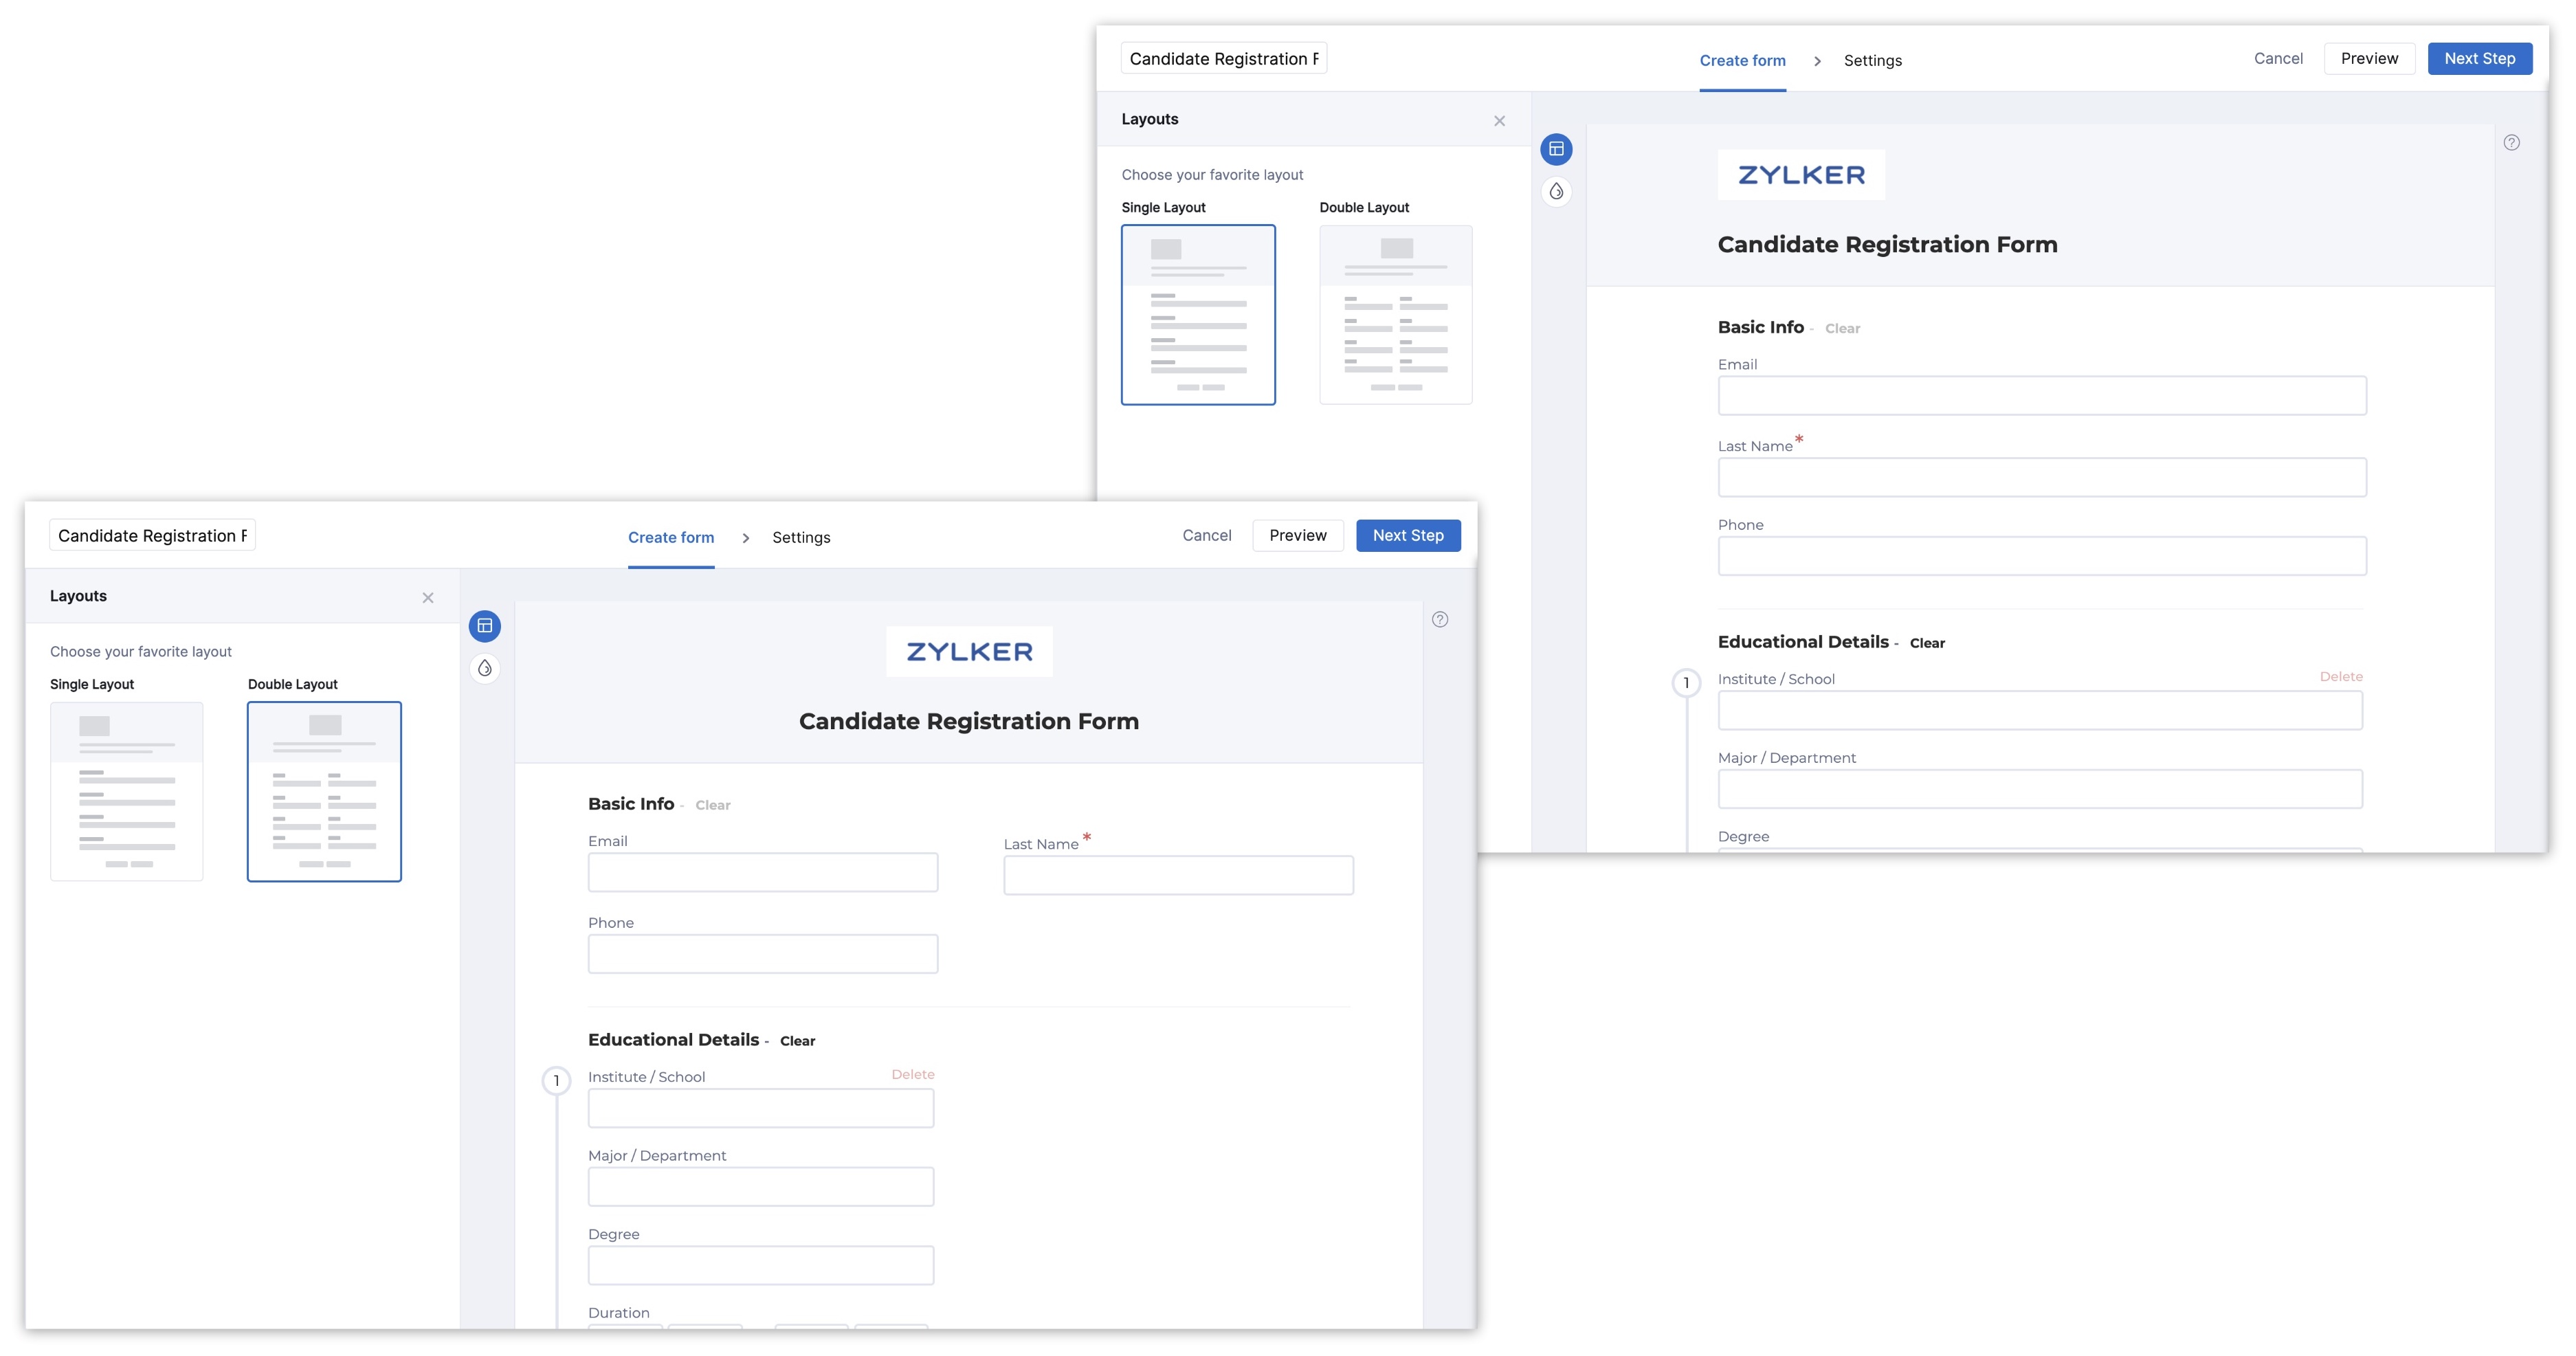Click Clear next to Educational Details in upper window
2576x1356 pixels.
(1927, 643)
